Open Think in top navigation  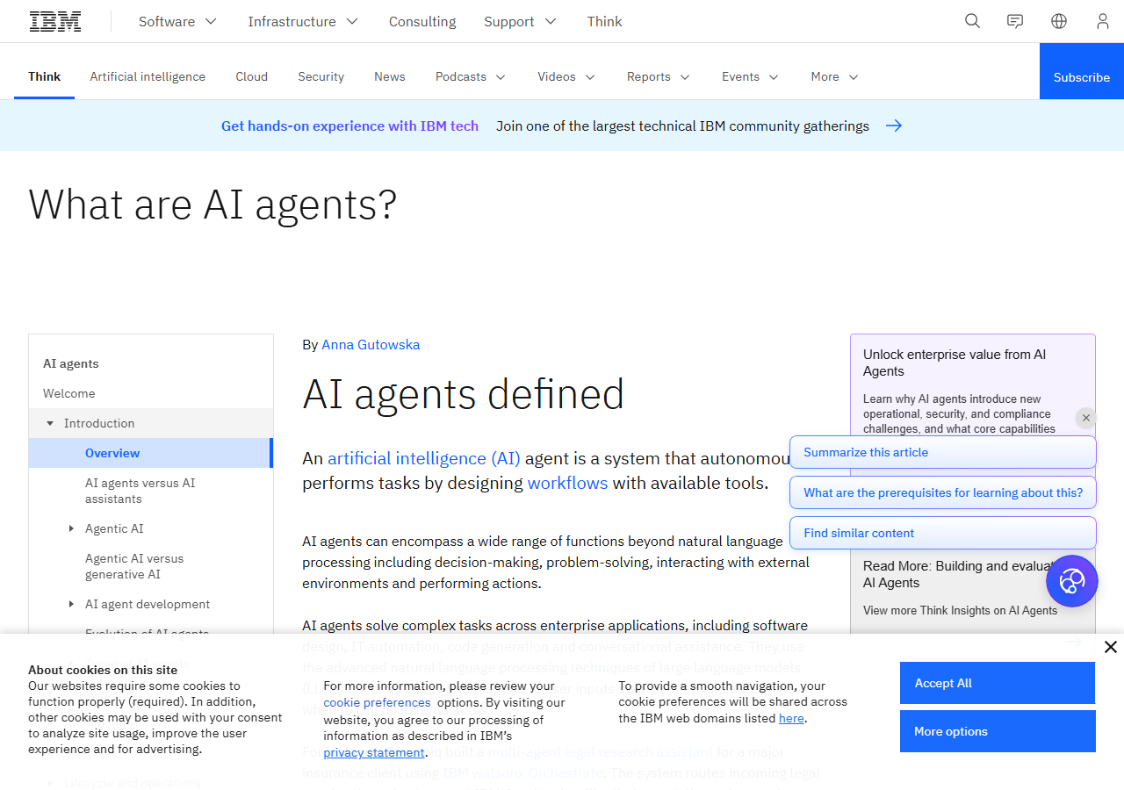pyautogui.click(x=605, y=21)
